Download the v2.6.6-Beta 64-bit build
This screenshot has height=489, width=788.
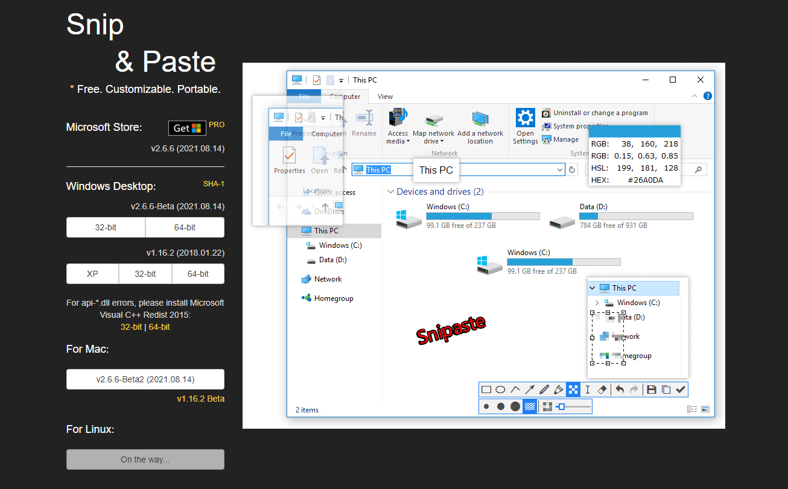185,227
